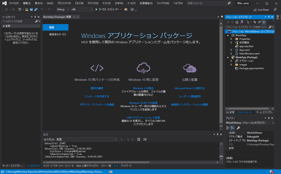Click Sync with Active Document icon
This screenshot has height=174, width=281.
click(x=255, y=22)
